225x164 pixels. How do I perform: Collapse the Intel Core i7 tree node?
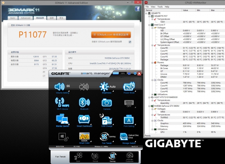coord(149,25)
